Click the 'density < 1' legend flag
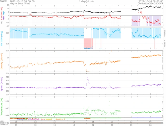The image size is (166, 126). tap(60, 119)
